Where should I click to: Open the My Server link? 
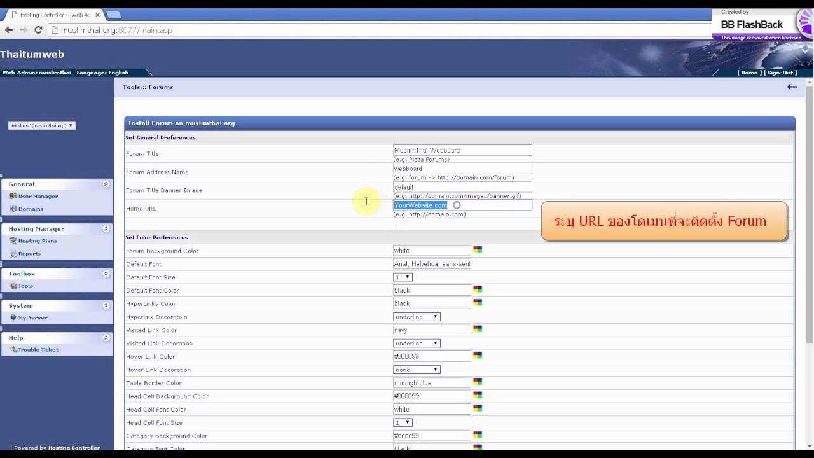coord(32,318)
